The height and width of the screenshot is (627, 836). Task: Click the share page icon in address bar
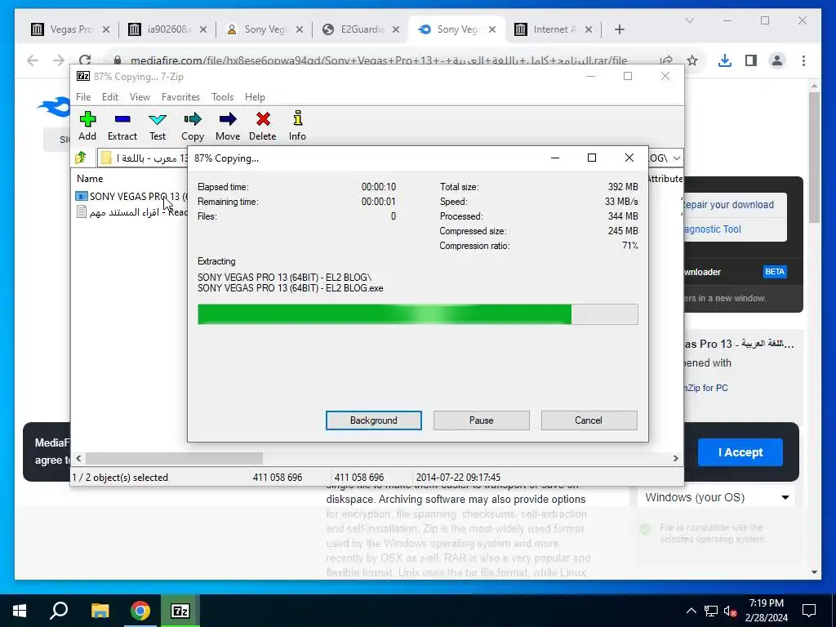666,60
